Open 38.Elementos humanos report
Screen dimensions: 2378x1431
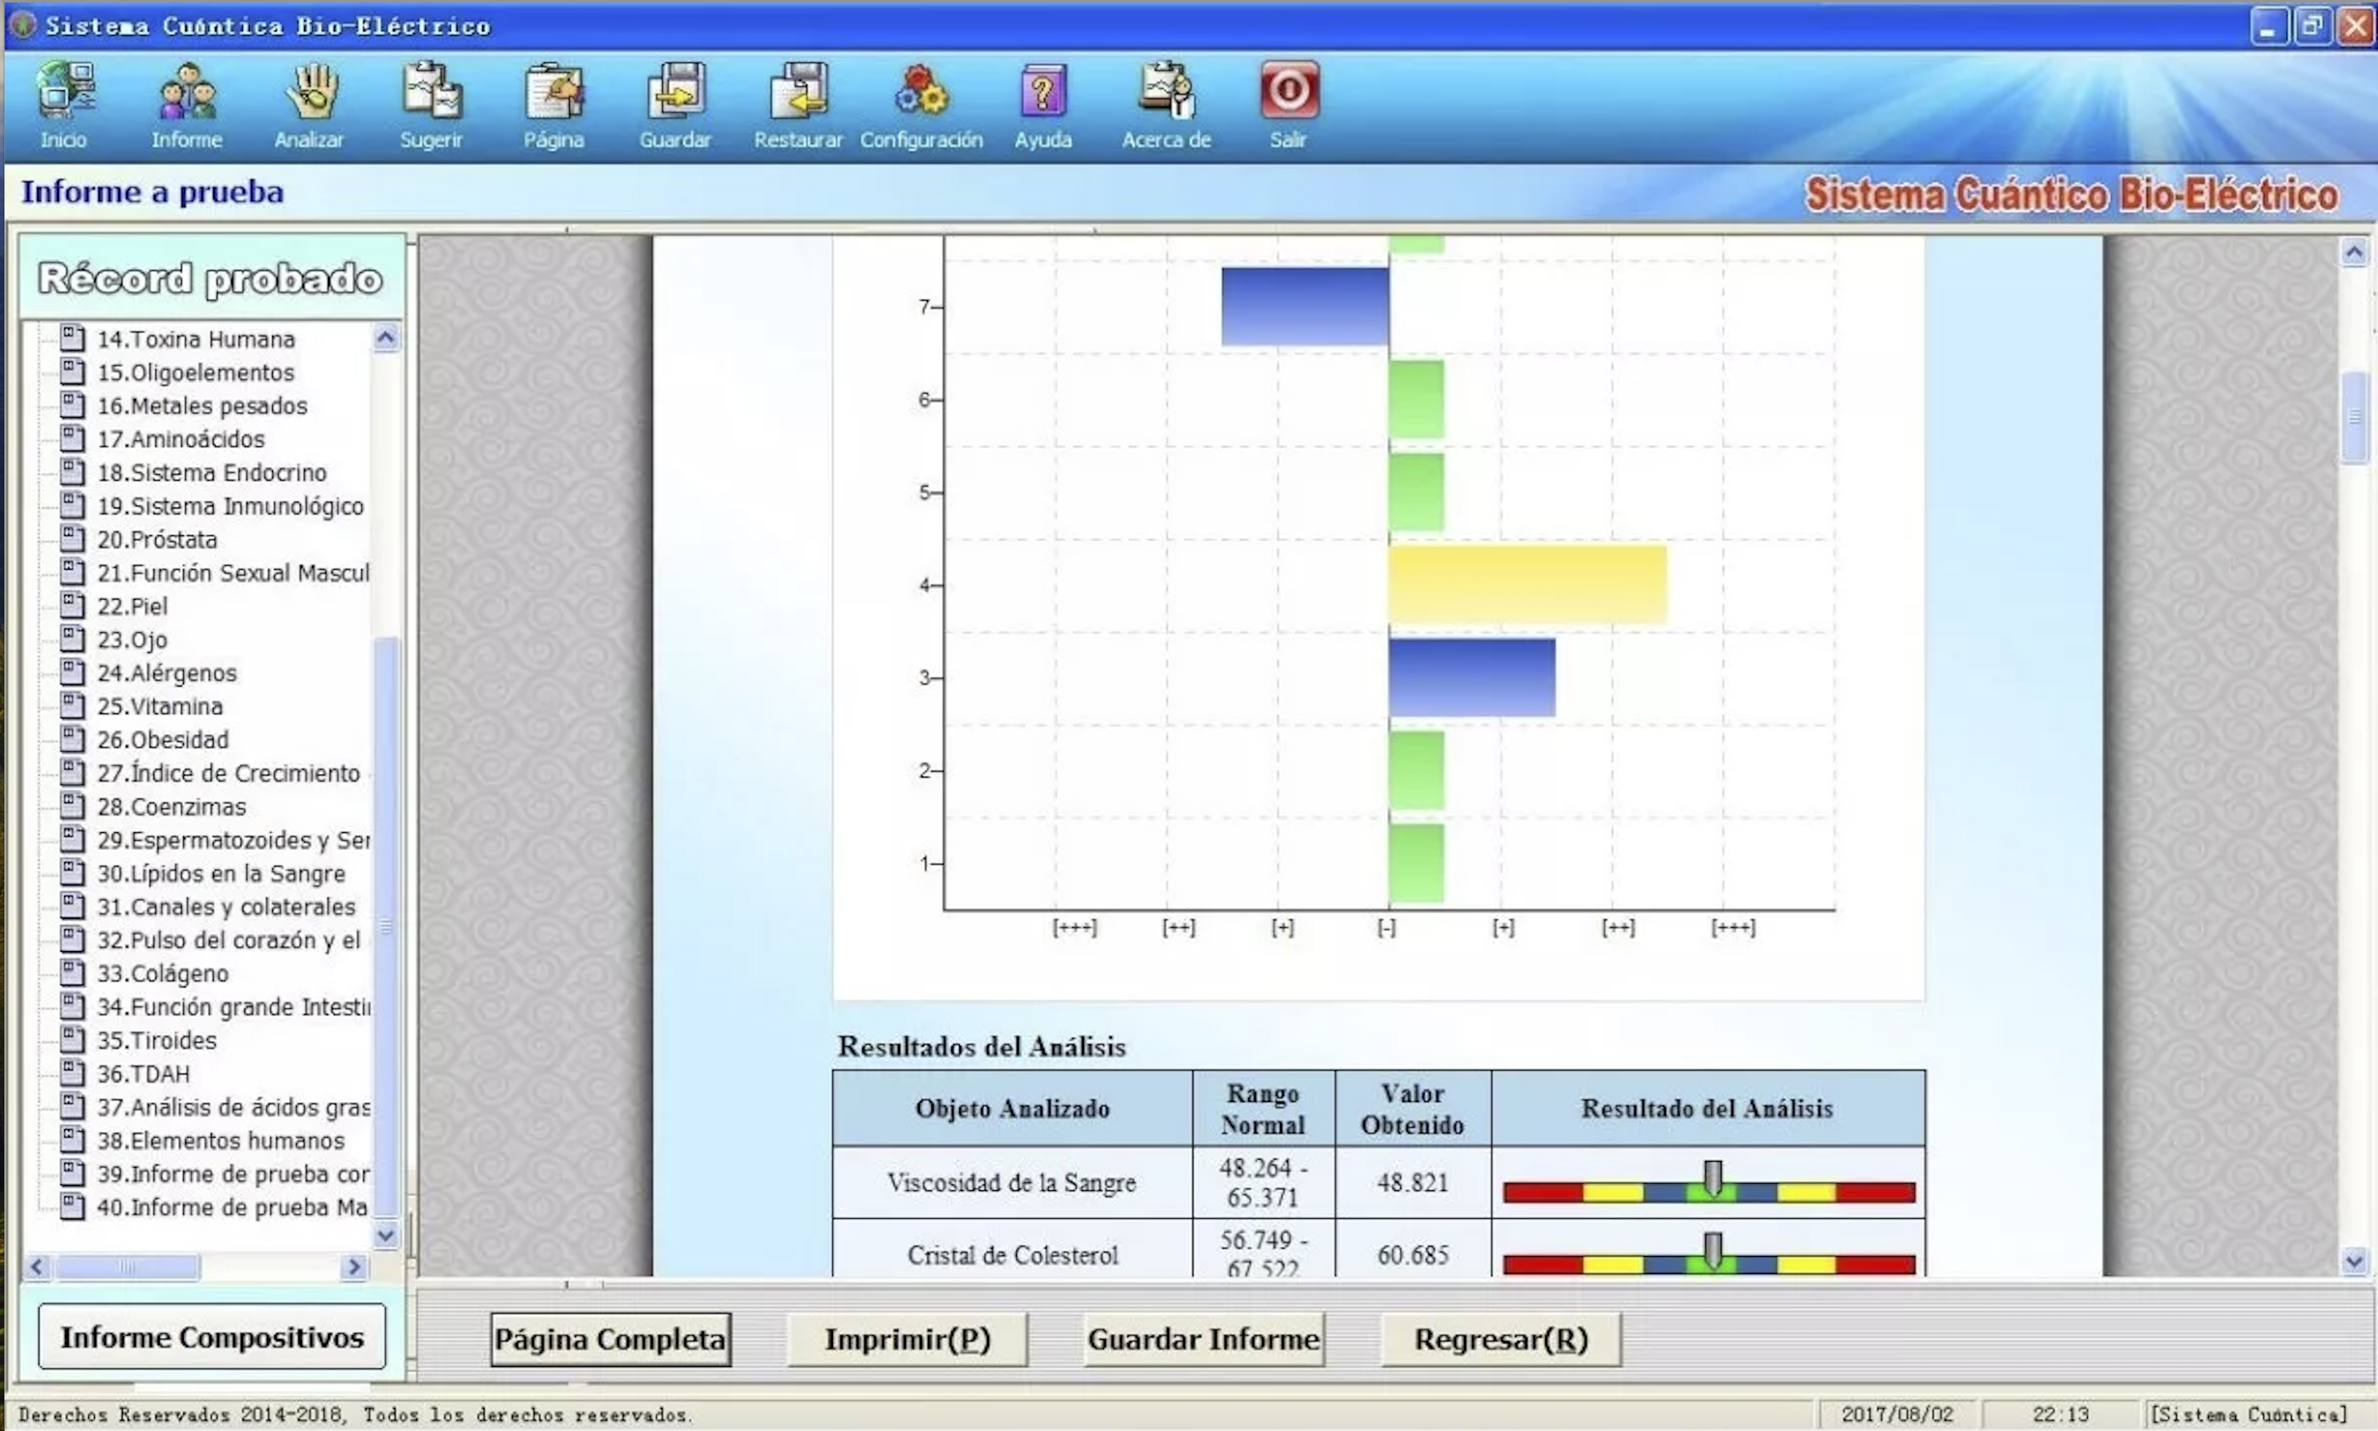click(221, 1141)
